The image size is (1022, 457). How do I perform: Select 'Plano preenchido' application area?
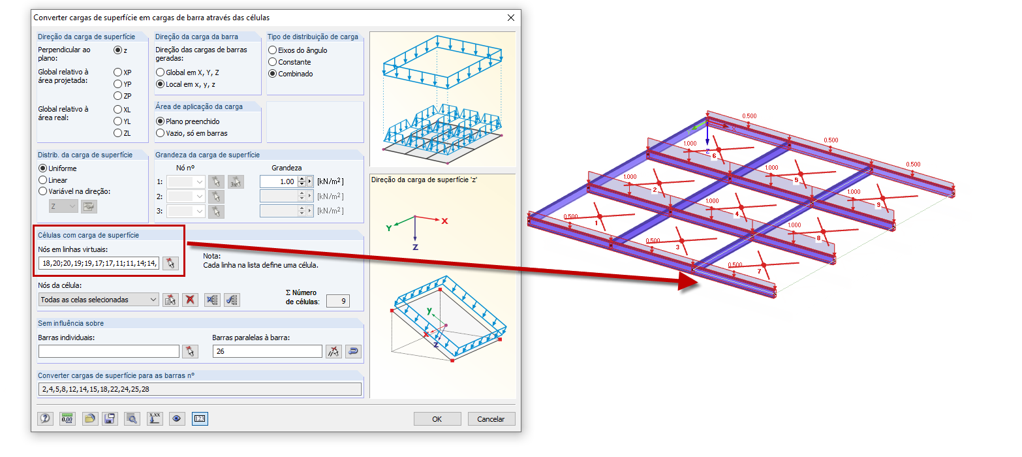tap(160, 121)
